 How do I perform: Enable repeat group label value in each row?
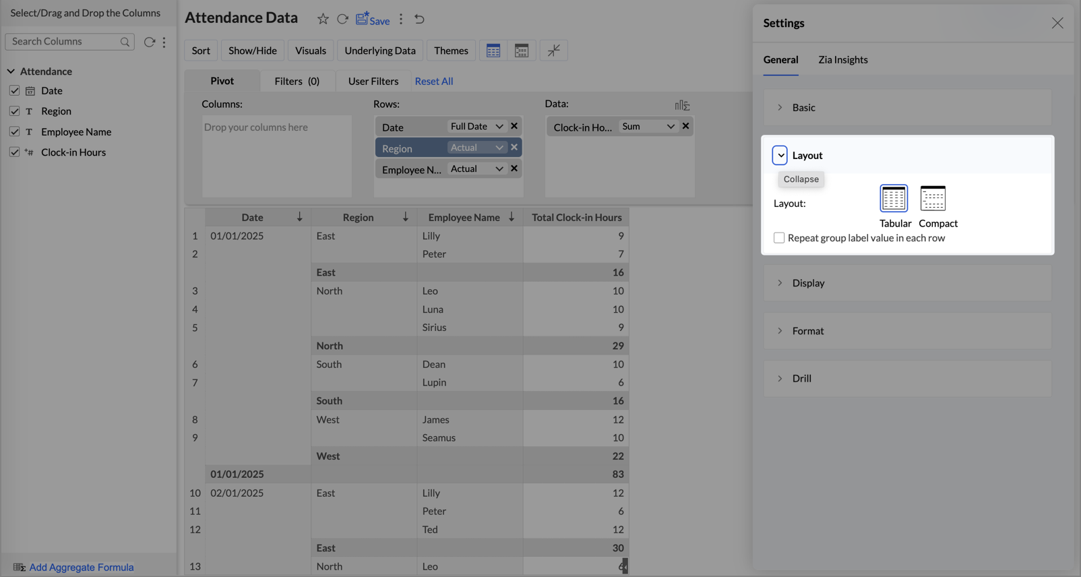779,238
